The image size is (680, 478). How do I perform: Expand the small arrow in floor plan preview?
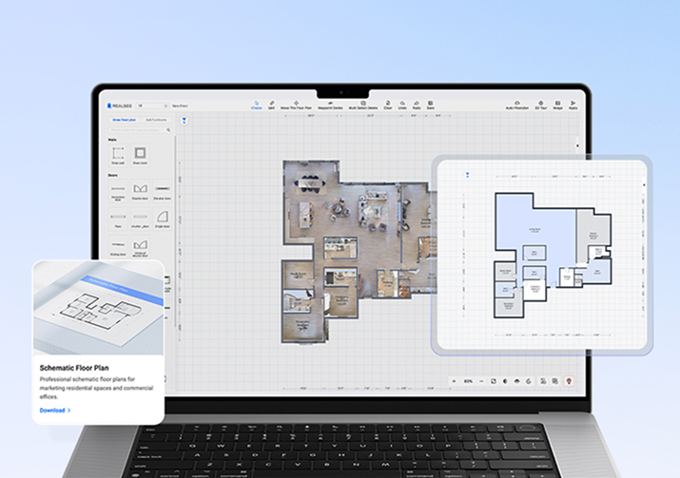[x=466, y=175]
